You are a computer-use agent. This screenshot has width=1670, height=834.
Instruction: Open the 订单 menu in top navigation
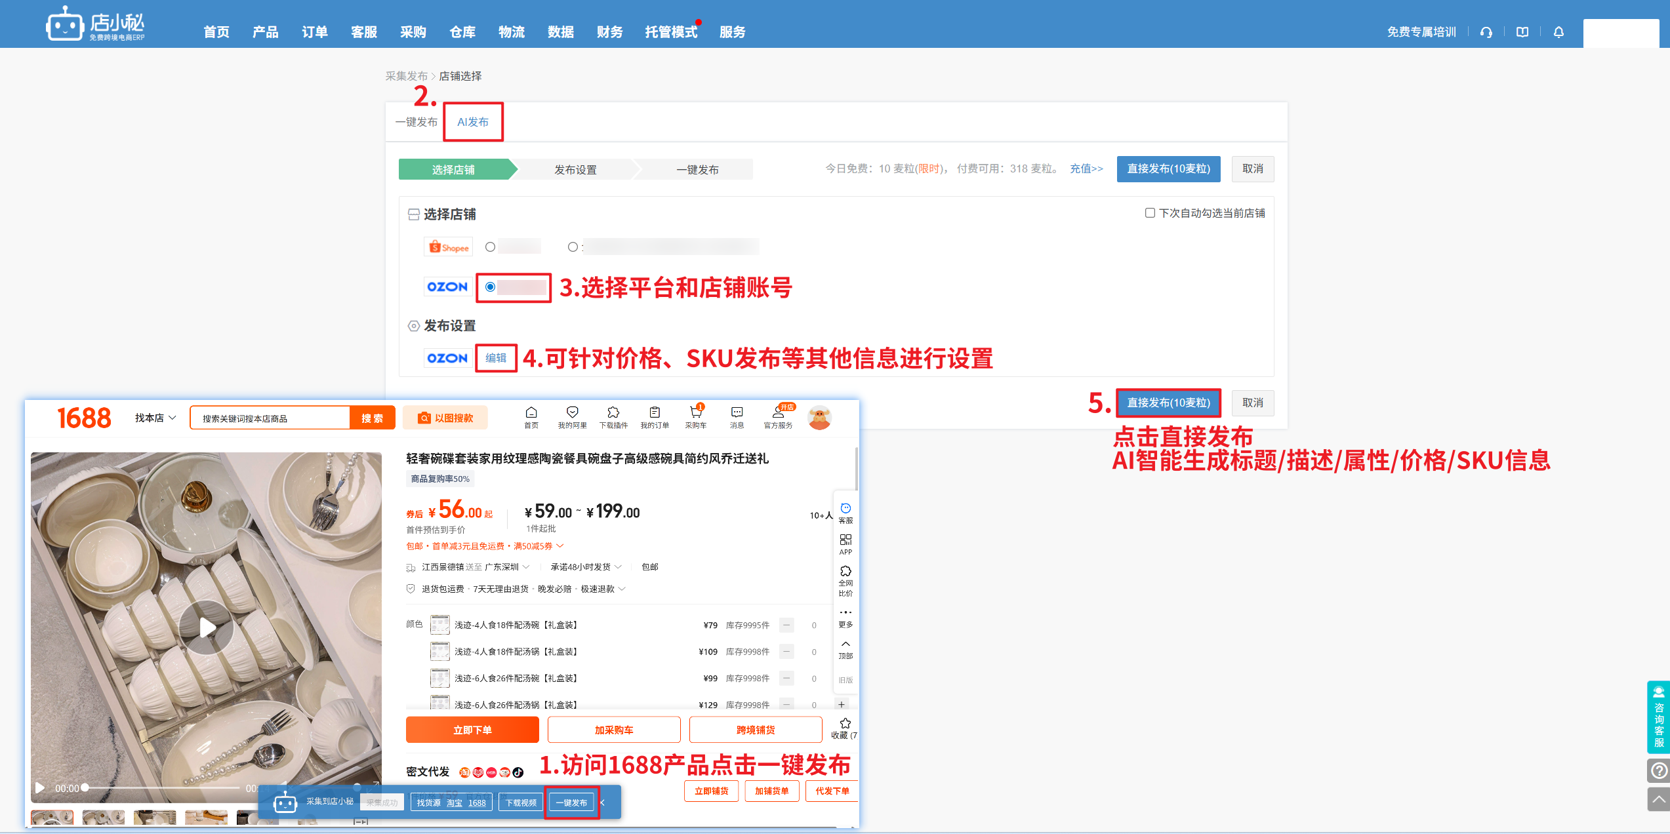click(314, 32)
